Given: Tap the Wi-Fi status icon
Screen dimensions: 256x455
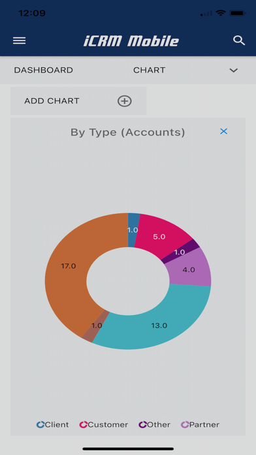Looking at the screenshot, I should pos(221,13).
